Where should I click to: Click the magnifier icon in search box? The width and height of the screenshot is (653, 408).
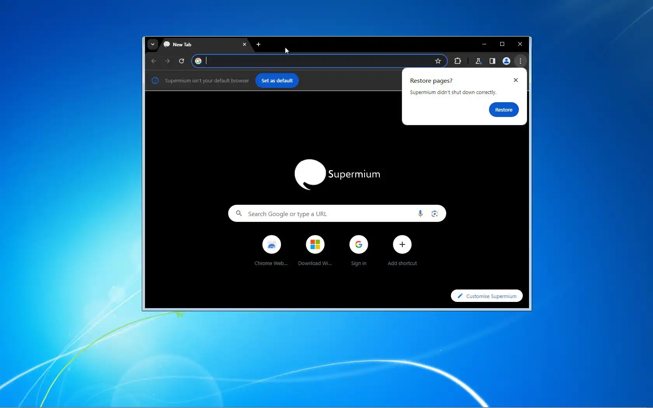pos(239,213)
